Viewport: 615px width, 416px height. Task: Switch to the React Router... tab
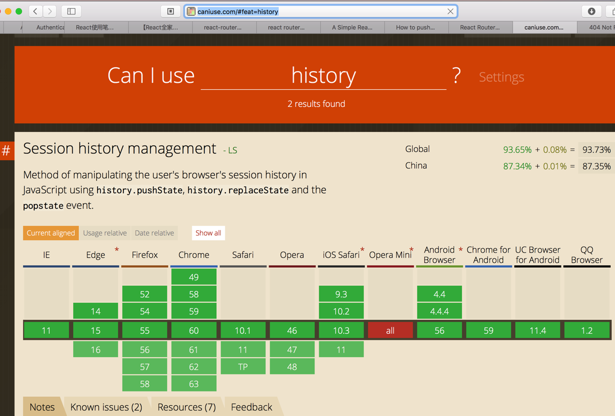point(480,27)
